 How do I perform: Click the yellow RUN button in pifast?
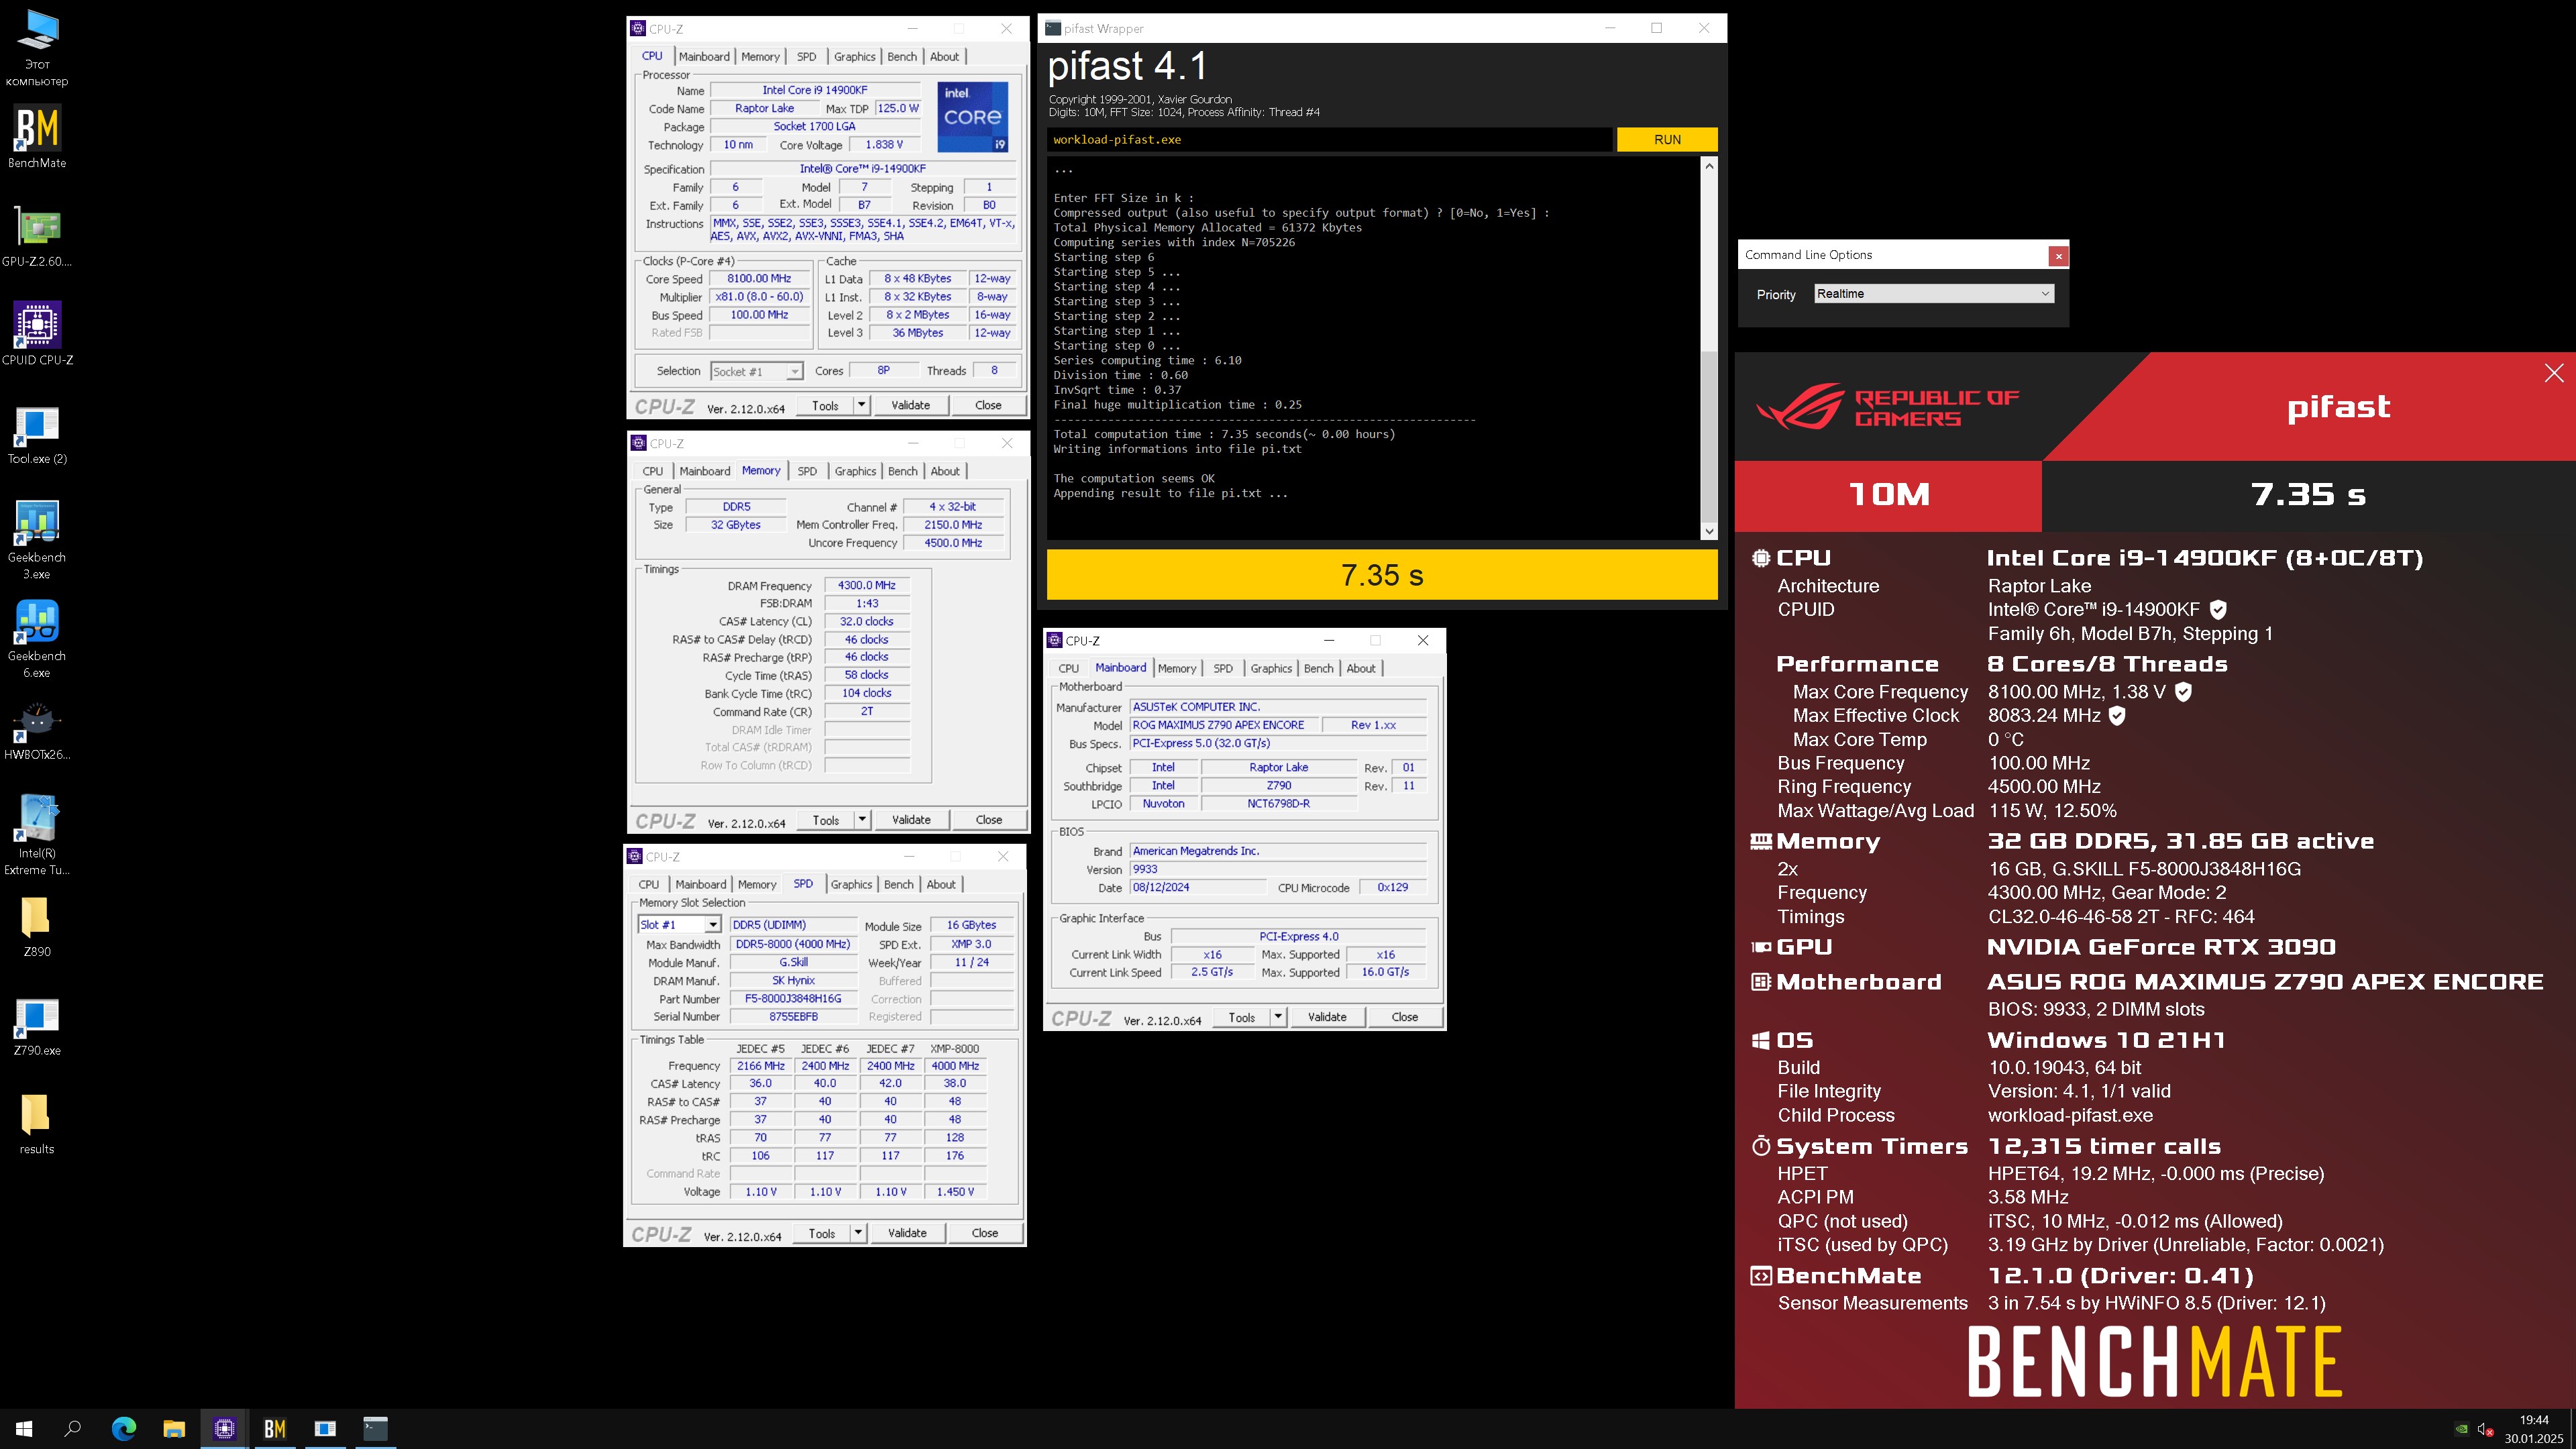[x=1667, y=139]
